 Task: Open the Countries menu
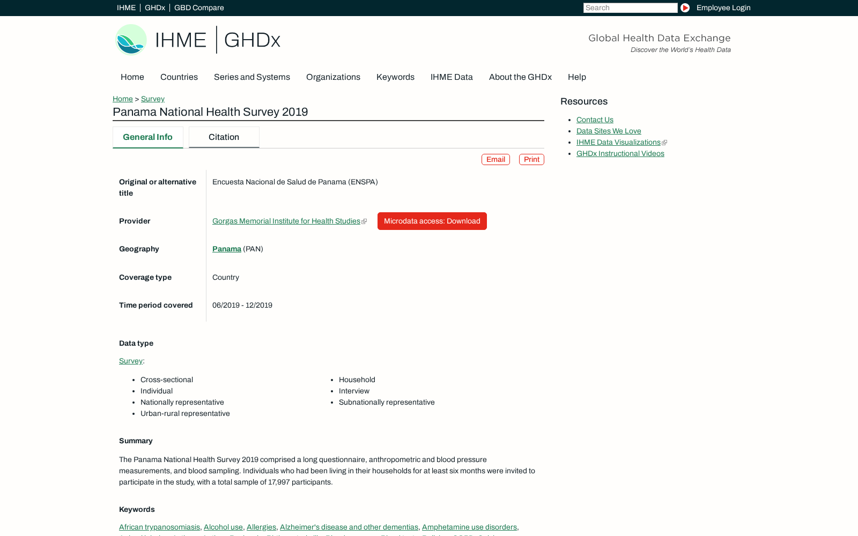(179, 77)
